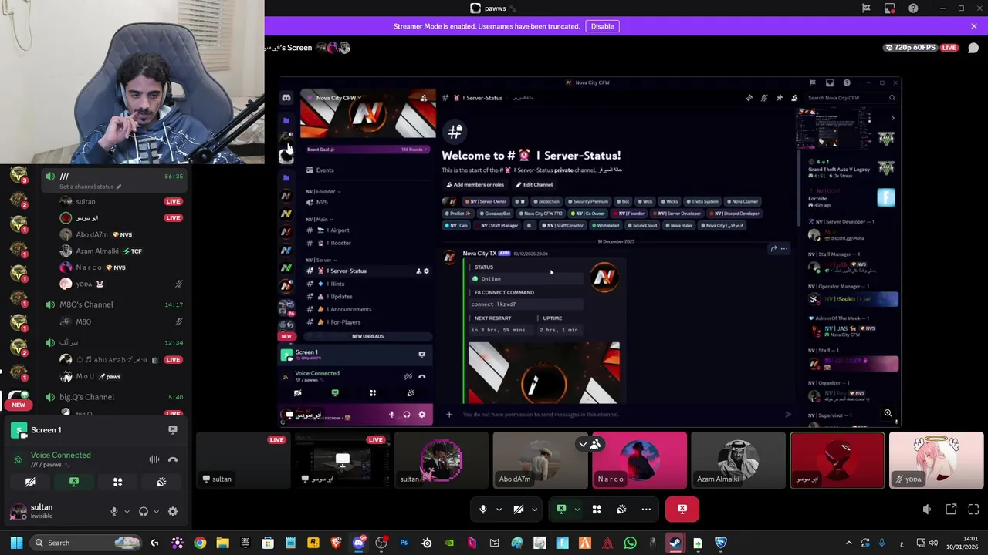Show hidden system tray icons
988x555 pixels.
tap(848, 543)
